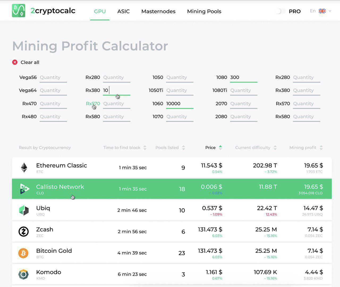Sort by Mining profit arrows
Screen dimensions: 340x287
click(x=321, y=148)
